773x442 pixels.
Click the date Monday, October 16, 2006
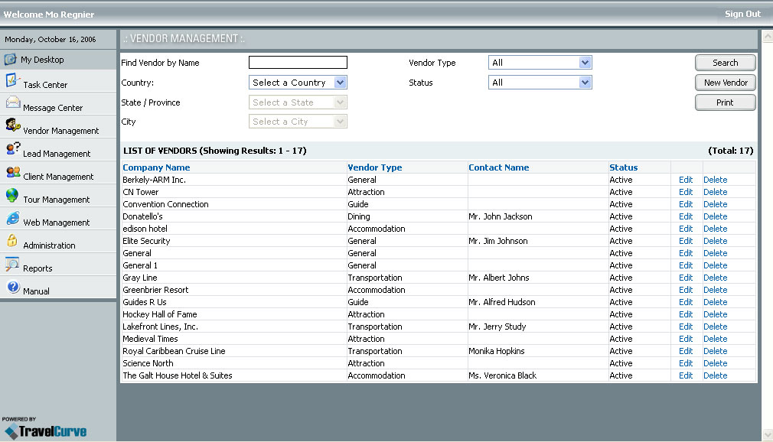[x=51, y=40]
